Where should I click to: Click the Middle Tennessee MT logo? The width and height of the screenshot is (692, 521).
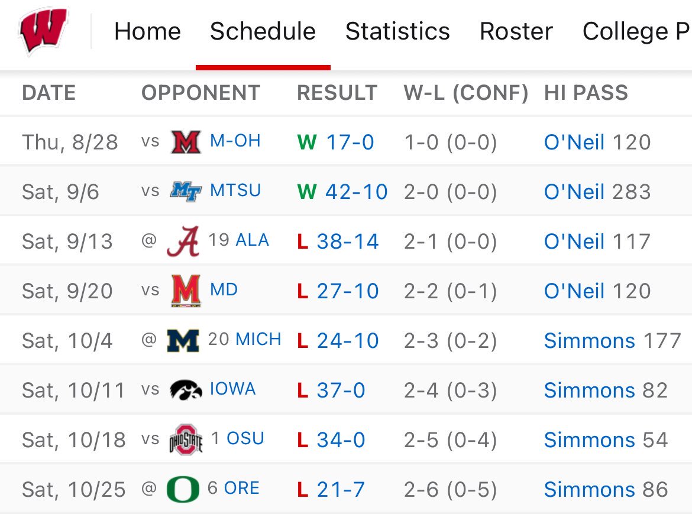point(186,191)
